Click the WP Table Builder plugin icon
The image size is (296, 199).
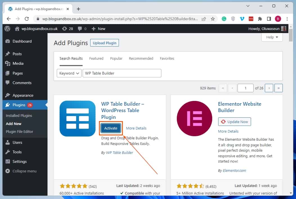[77, 119]
